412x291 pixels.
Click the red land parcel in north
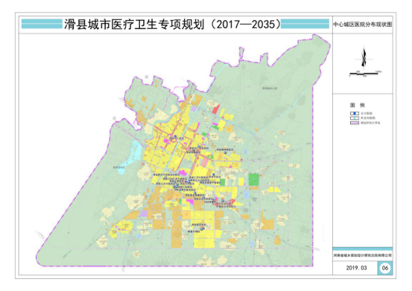216,109
